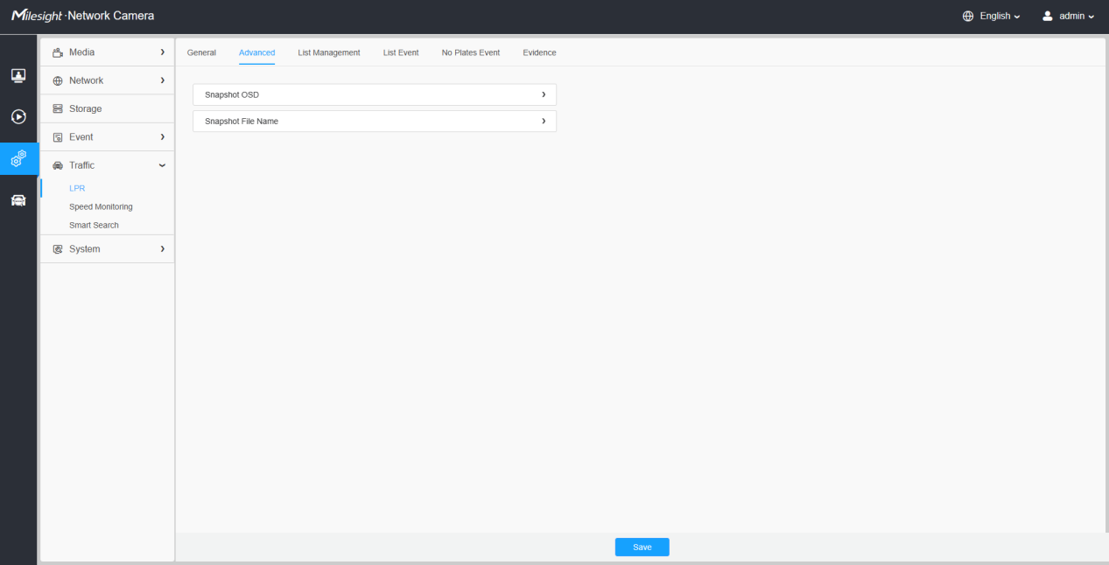Click the Event menu icon
This screenshot has width=1109, height=565.
point(59,137)
